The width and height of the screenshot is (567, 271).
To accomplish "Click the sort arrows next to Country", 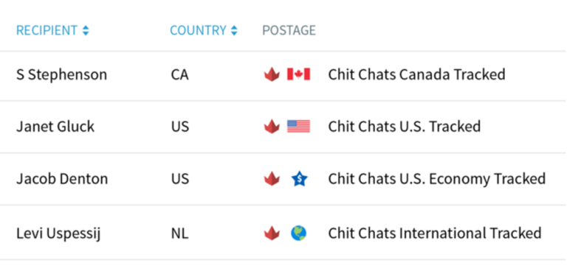I will 234,31.
